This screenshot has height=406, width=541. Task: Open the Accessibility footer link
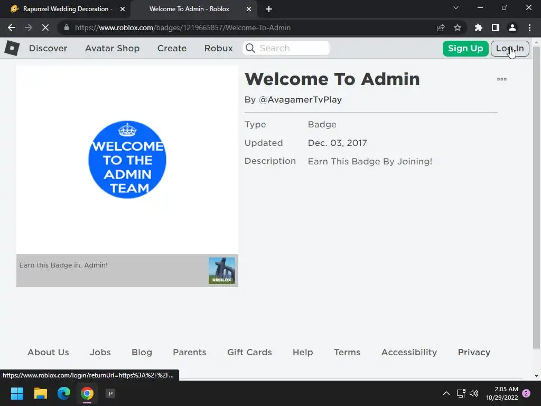[409, 352]
